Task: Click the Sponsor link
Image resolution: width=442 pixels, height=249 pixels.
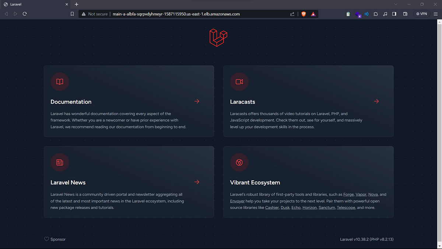Action: click(58, 239)
